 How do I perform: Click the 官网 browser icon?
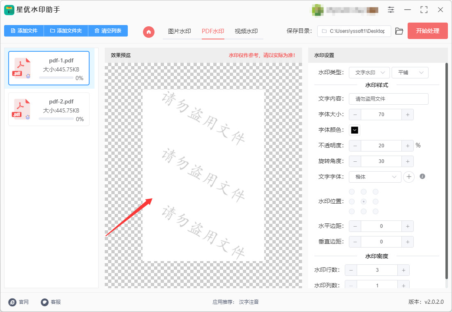(x=12, y=302)
